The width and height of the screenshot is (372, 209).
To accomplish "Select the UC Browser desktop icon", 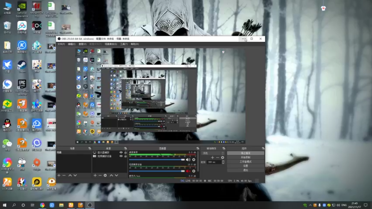I will (x=7, y=184).
